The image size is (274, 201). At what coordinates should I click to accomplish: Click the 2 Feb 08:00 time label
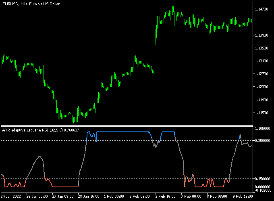[140, 197]
